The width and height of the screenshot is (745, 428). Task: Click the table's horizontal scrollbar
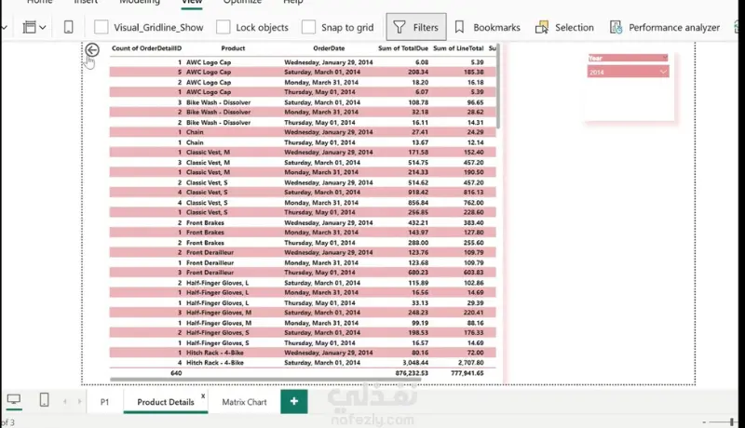point(265,380)
